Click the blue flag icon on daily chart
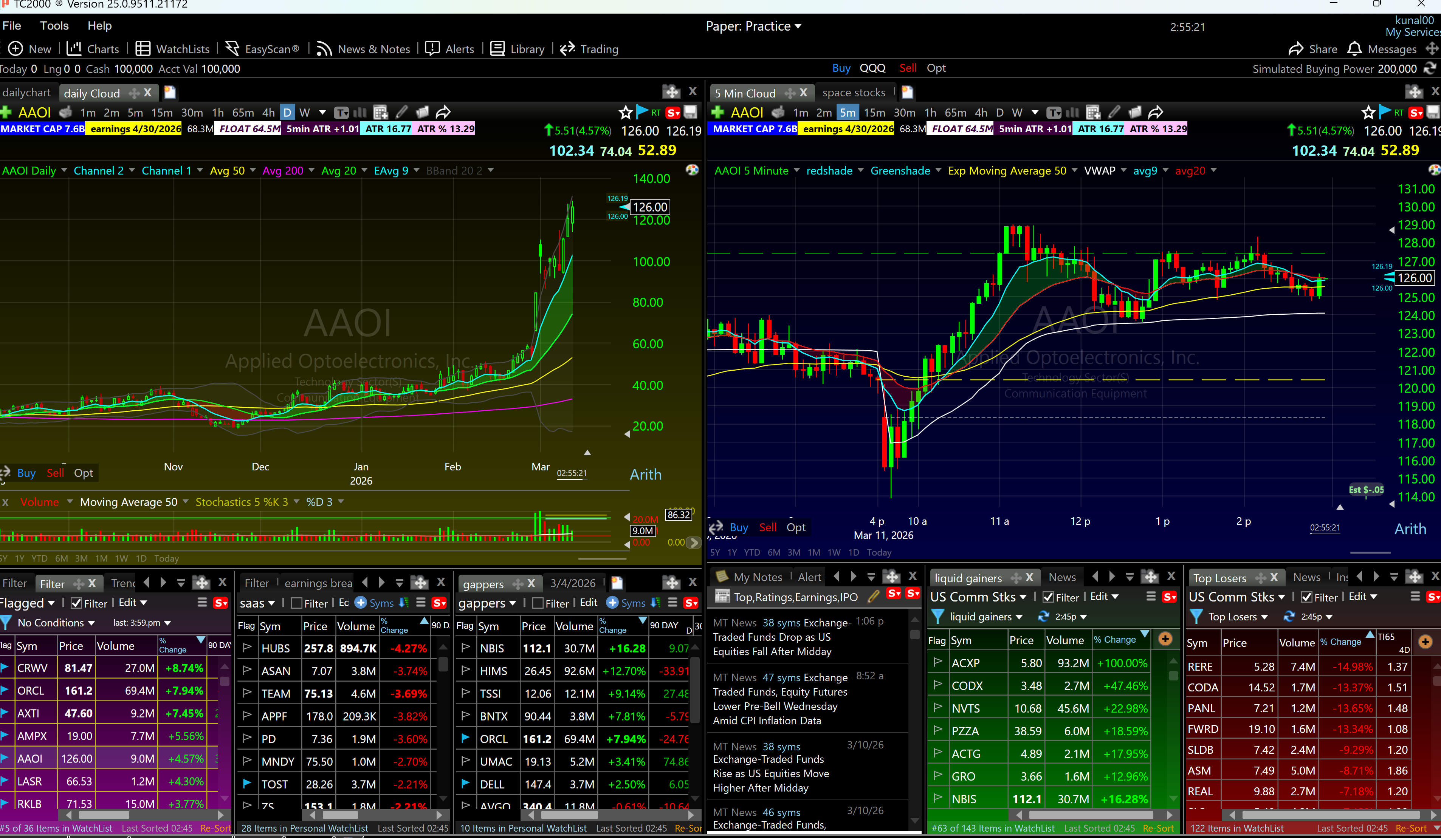1441x838 pixels. point(641,111)
